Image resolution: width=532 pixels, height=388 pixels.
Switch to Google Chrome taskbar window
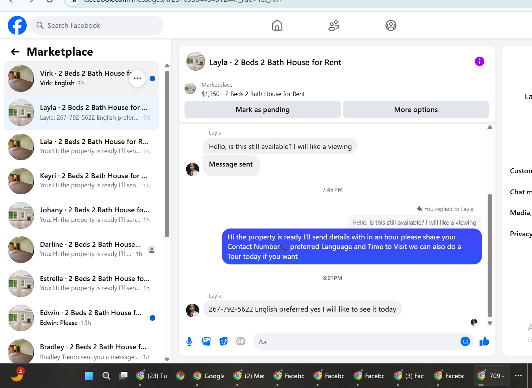tap(209, 376)
